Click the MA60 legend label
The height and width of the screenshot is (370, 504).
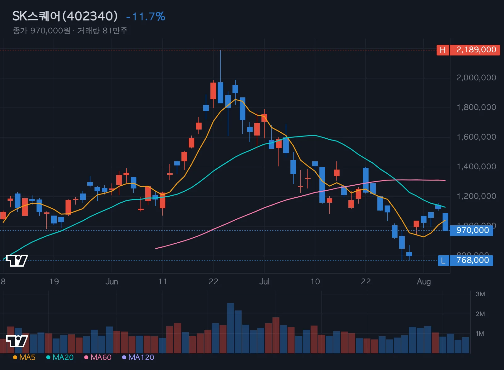[101, 357]
